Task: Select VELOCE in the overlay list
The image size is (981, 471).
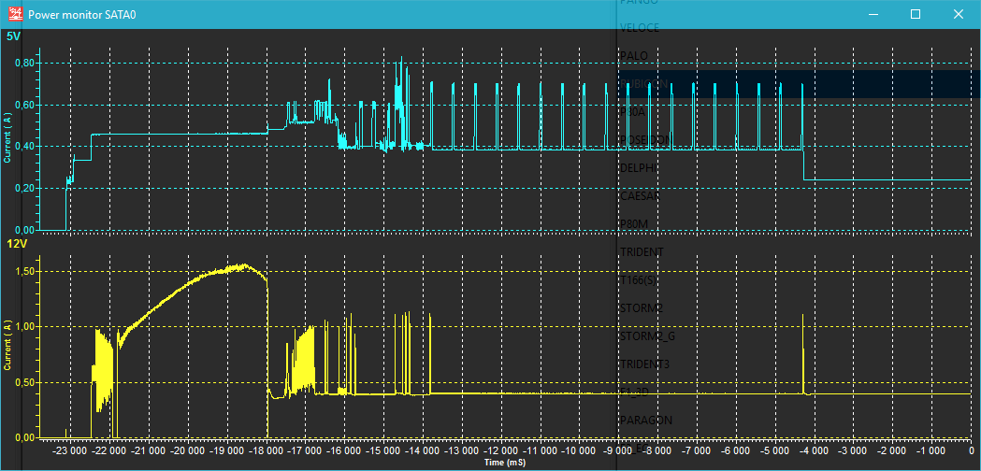Action: [640, 28]
